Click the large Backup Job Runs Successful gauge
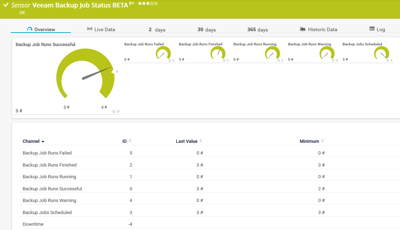This screenshot has width=400, height=230. (85, 74)
